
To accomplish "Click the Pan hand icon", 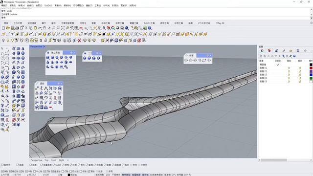I will click(x=45, y=28).
